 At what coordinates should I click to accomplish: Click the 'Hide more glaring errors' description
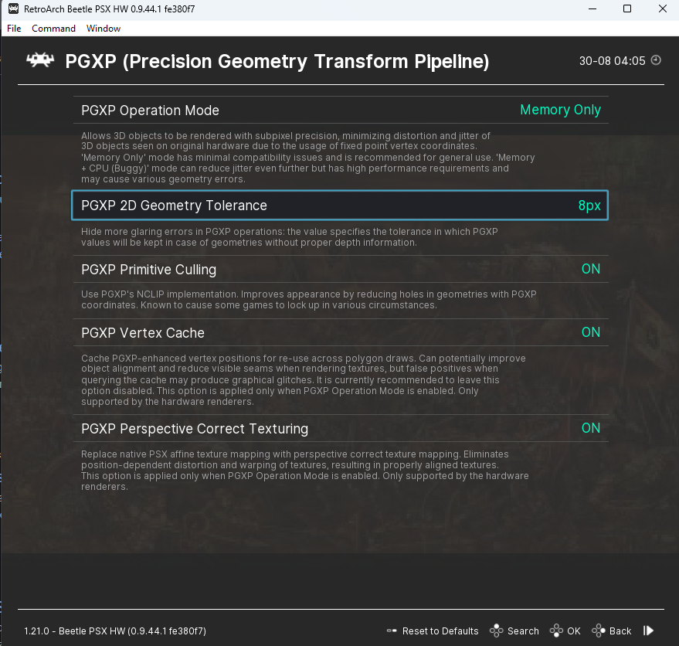coord(289,237)
